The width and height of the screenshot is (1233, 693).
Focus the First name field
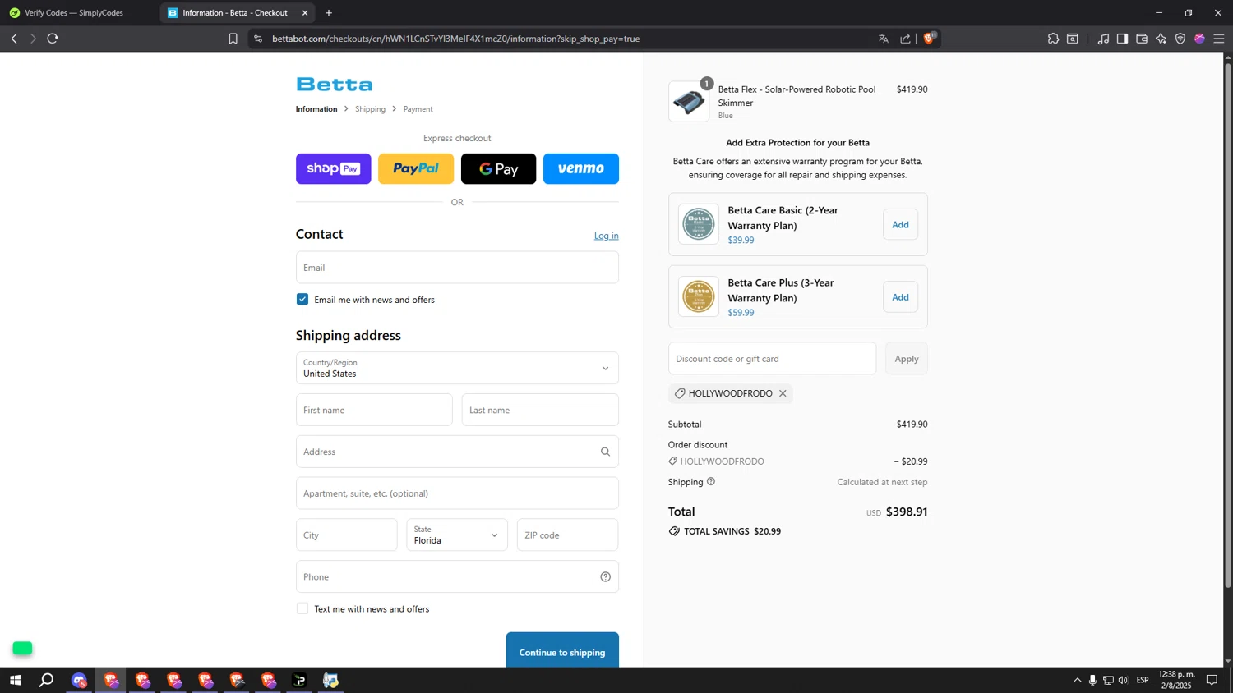(x=374, y=410)
